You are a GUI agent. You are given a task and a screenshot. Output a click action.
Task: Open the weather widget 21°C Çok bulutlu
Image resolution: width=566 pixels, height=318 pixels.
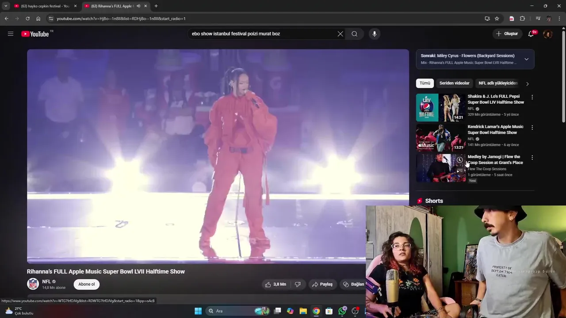(x=19, y=311)
